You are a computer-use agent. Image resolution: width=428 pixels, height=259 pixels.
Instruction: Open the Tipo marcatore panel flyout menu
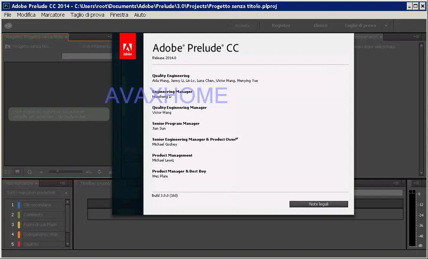(62, 183)
